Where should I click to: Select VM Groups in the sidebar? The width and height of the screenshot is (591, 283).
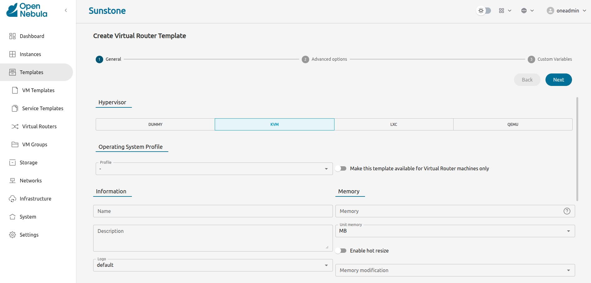[35, 144]
